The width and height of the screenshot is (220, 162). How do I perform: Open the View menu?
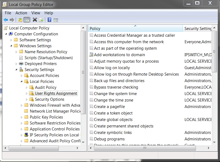36,13
